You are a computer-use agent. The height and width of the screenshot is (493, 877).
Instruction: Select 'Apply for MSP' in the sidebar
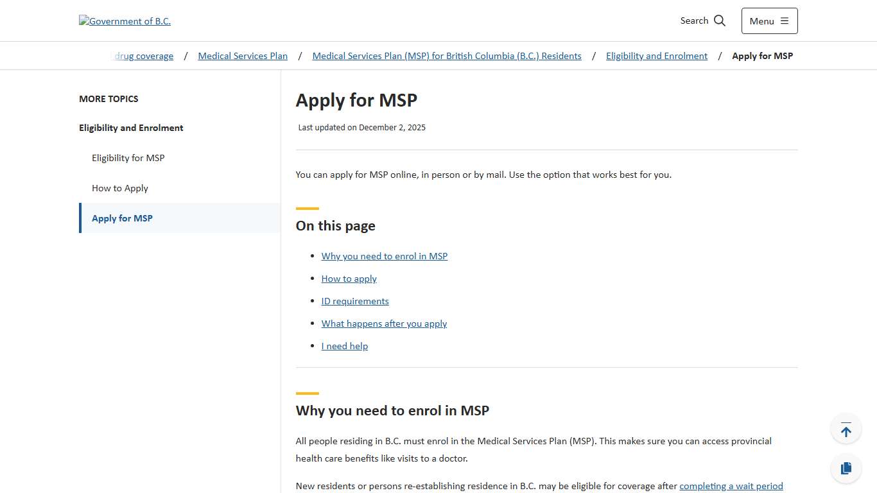pyautogui.click(x=122, y=218)
